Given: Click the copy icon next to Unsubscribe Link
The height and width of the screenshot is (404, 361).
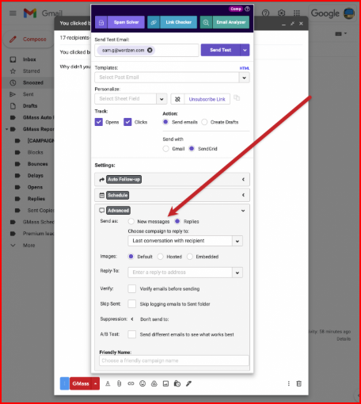Looking at the screenshot, I should coord(237,97).
